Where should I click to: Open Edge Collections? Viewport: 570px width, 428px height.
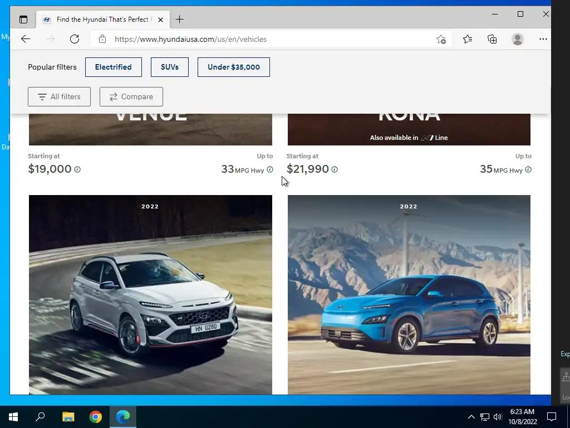coord(492,40)
